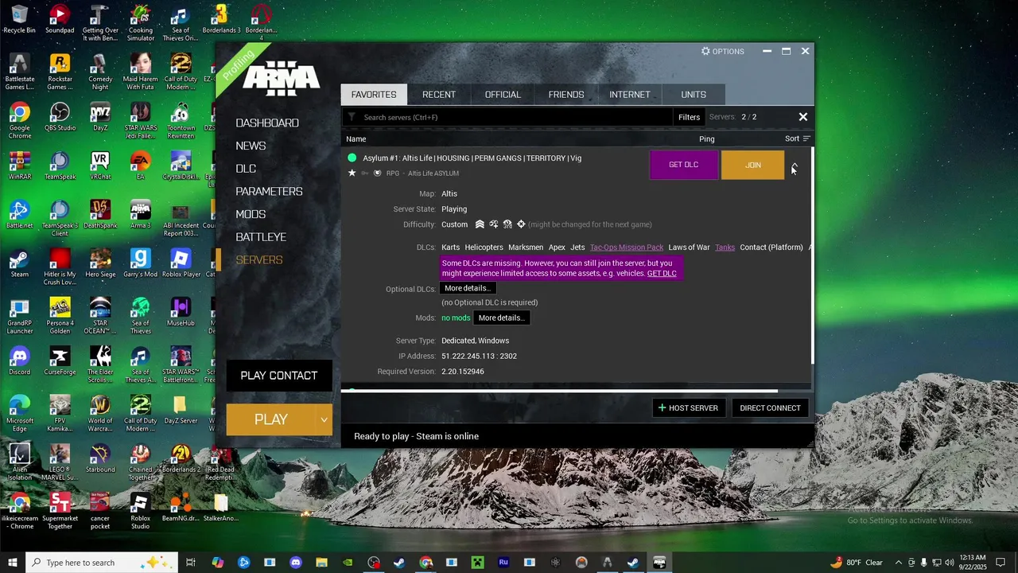Open Parameters in the sidebar
Viewport: 1018px width, 573px height.
coord(269,191)
